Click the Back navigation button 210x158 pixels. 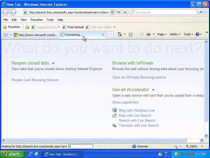coord(6,12)
